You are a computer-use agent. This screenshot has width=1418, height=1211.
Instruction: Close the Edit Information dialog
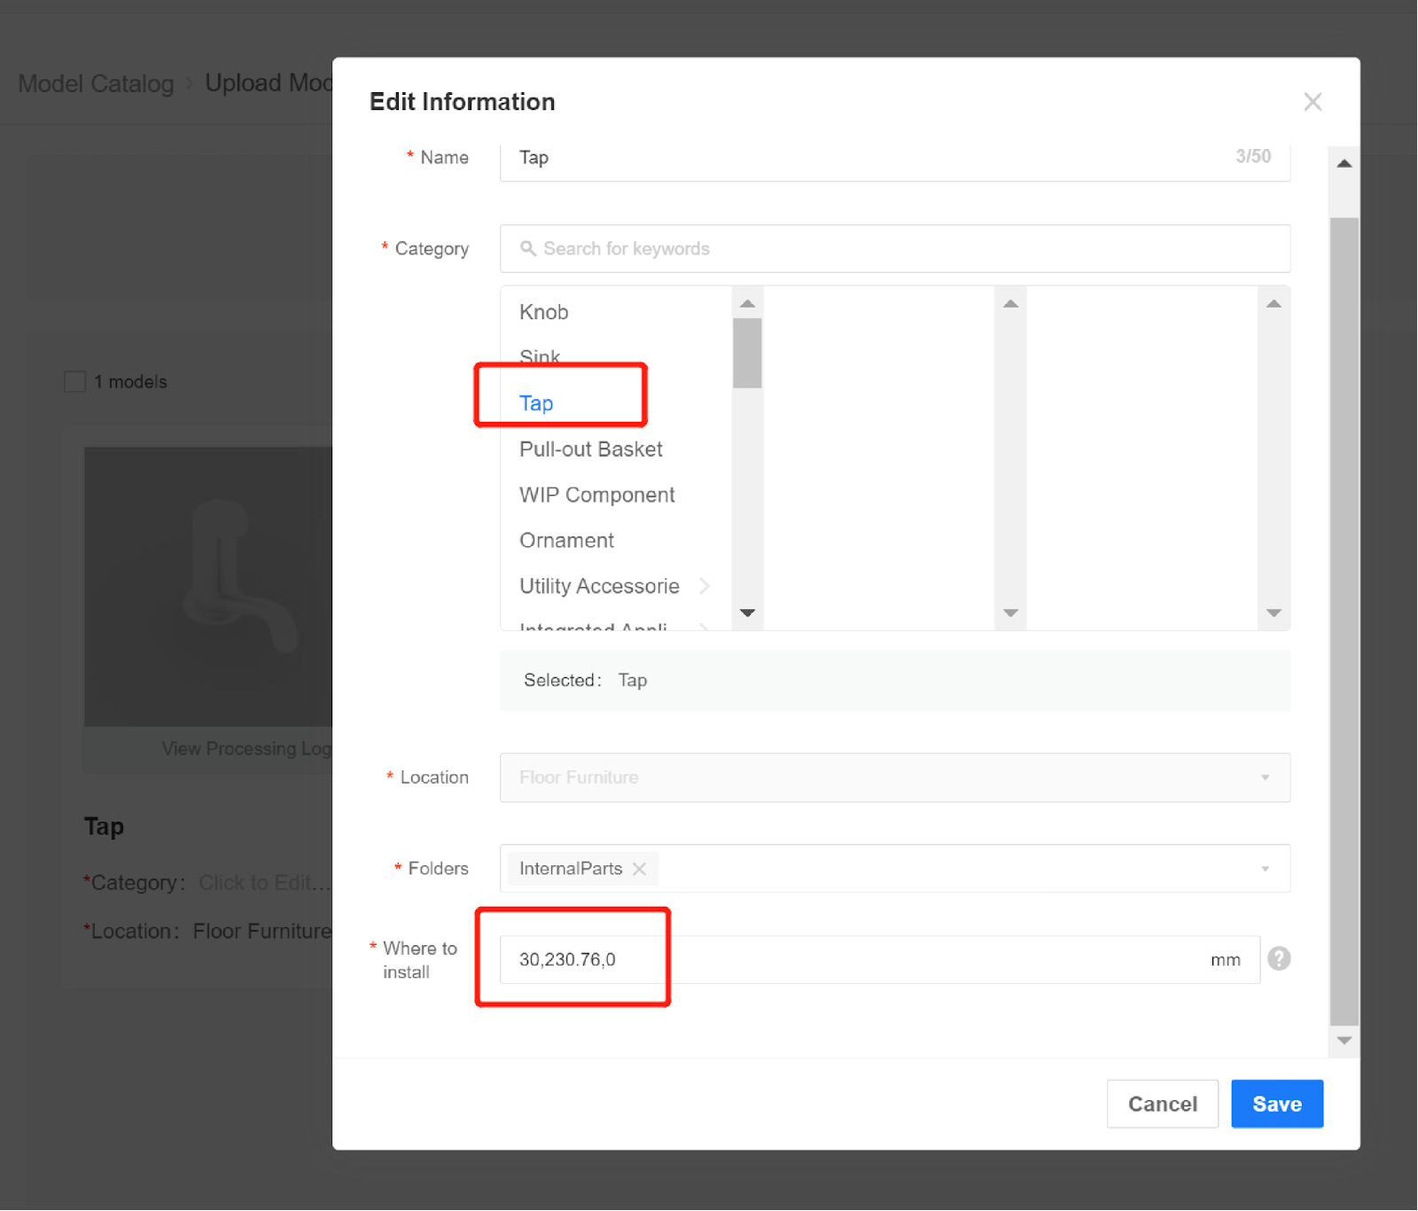(1313, 102)
